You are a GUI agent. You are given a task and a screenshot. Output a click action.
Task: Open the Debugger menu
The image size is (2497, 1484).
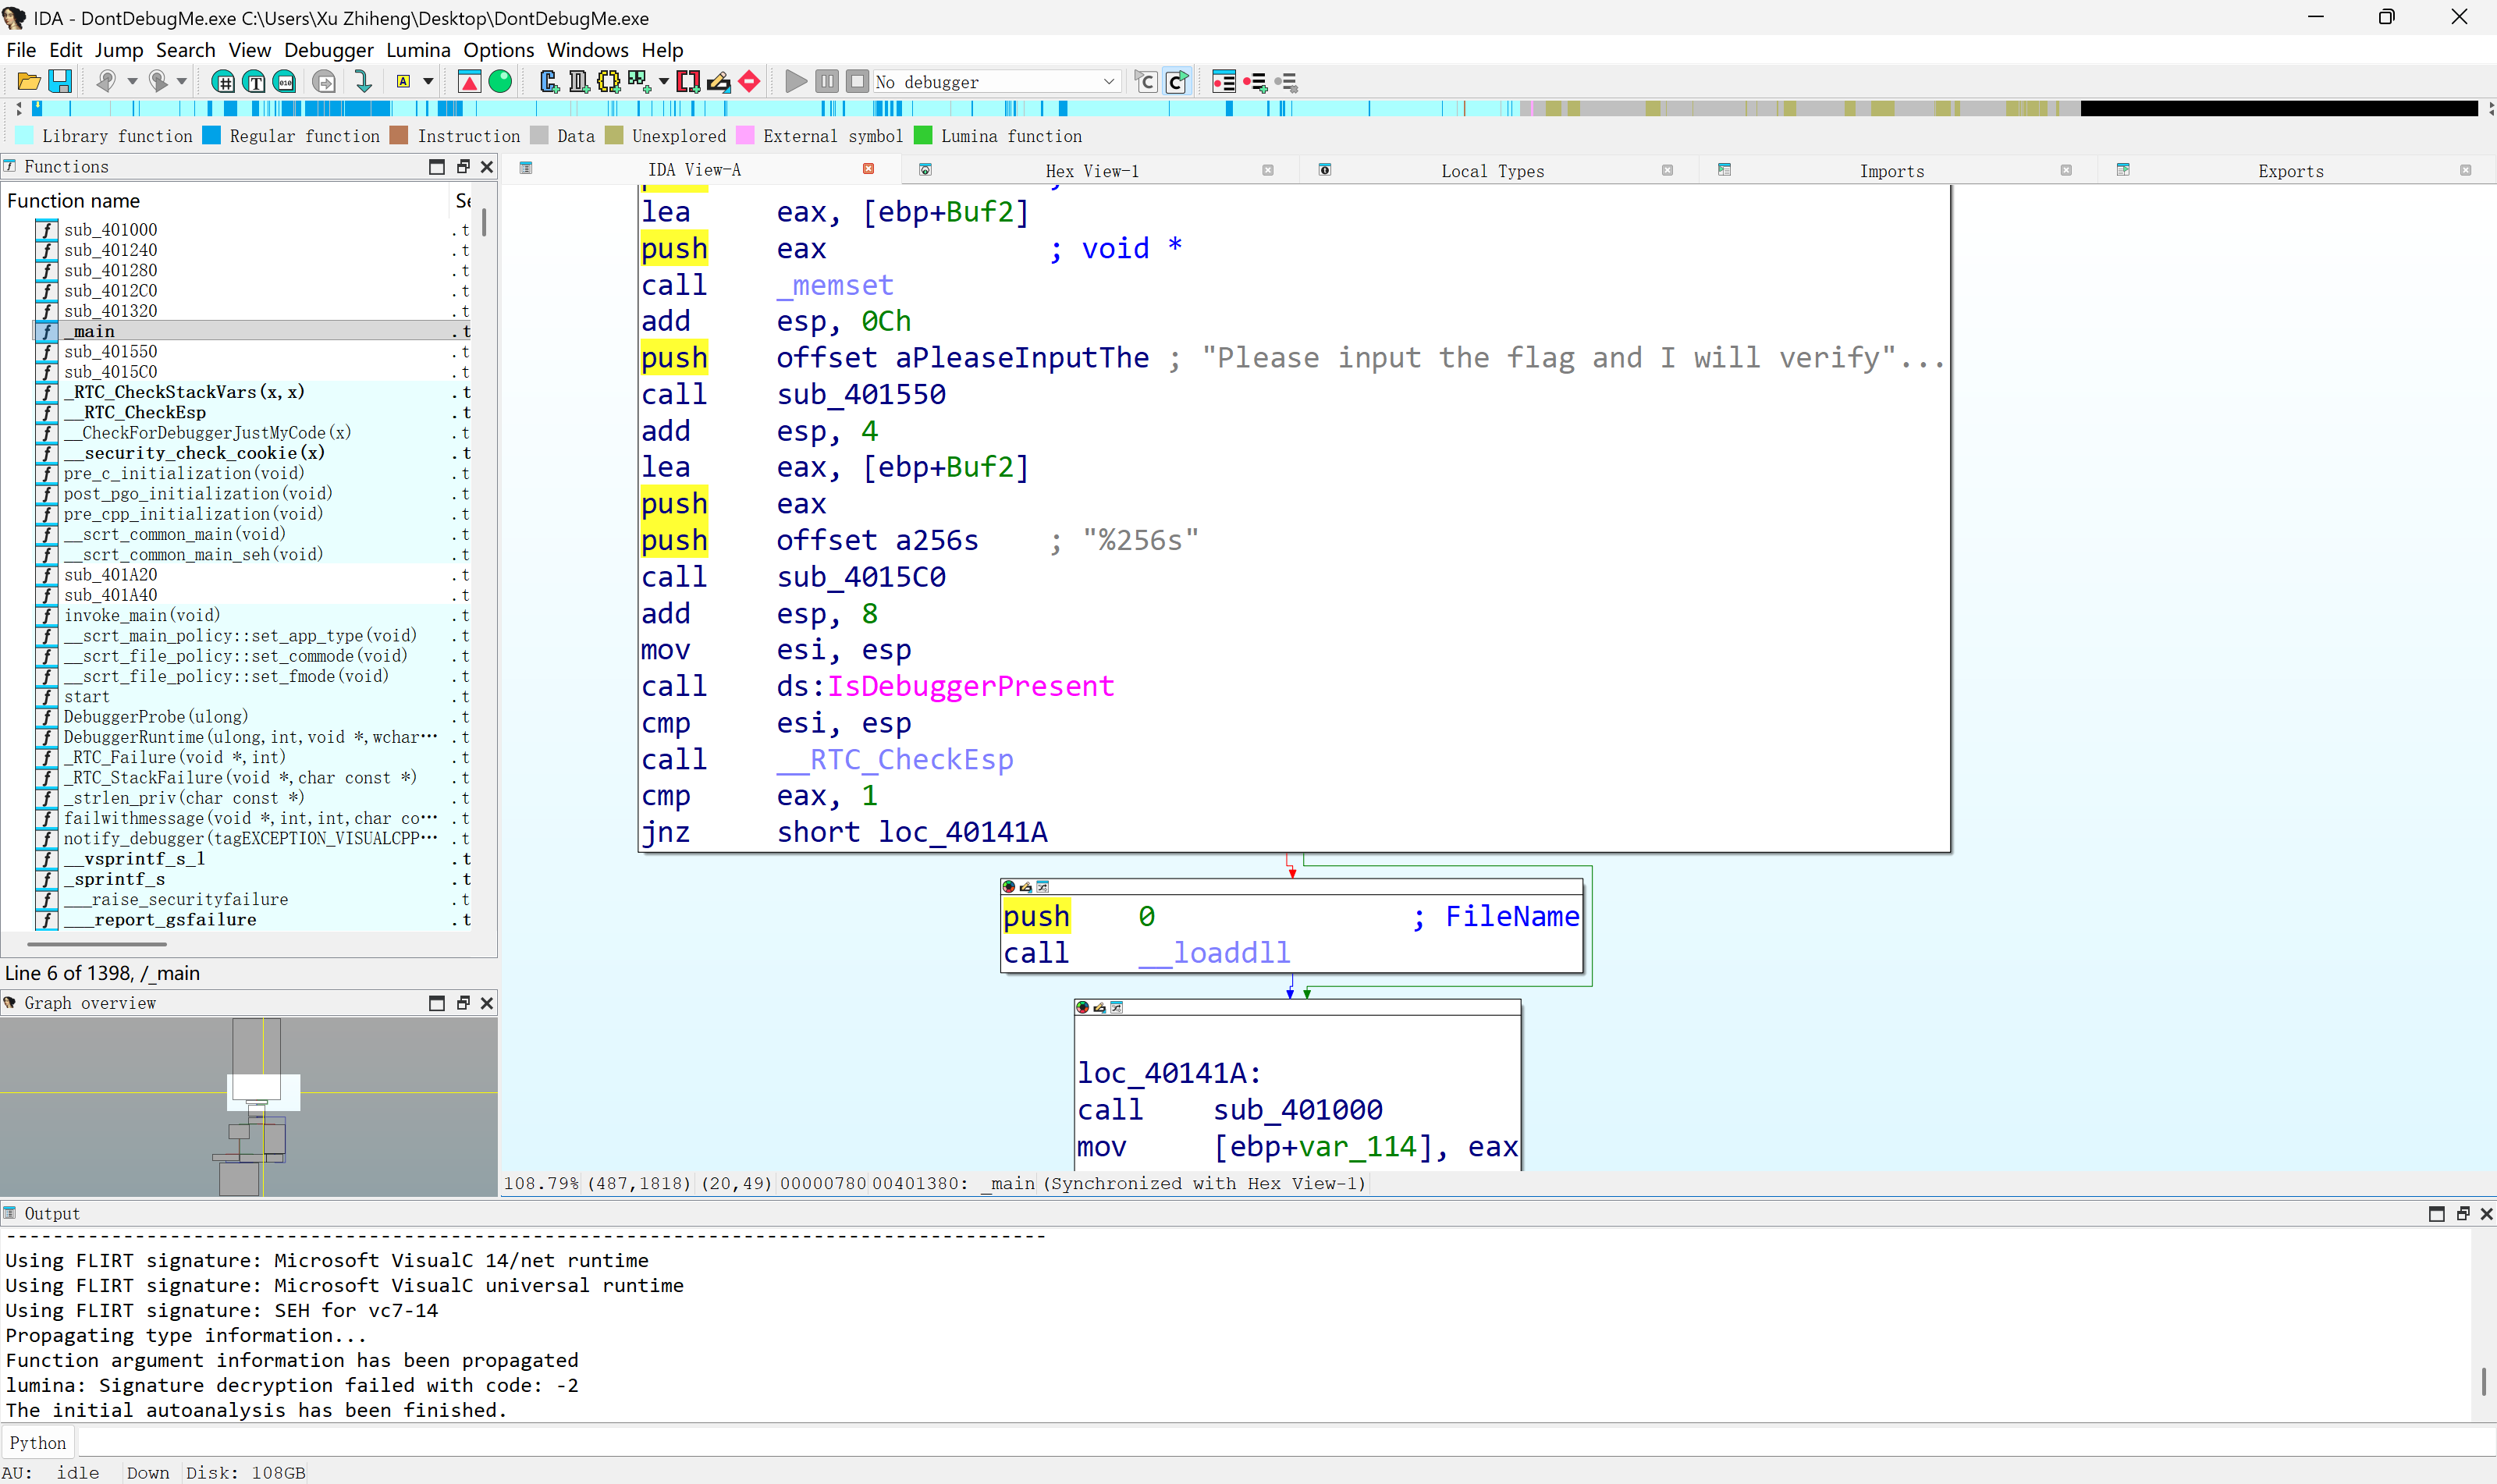[330, 49]
